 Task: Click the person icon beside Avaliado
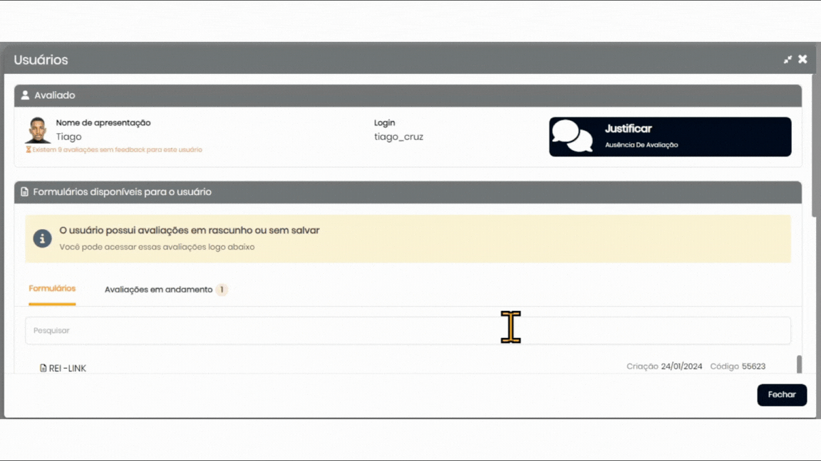click(25, 95)
